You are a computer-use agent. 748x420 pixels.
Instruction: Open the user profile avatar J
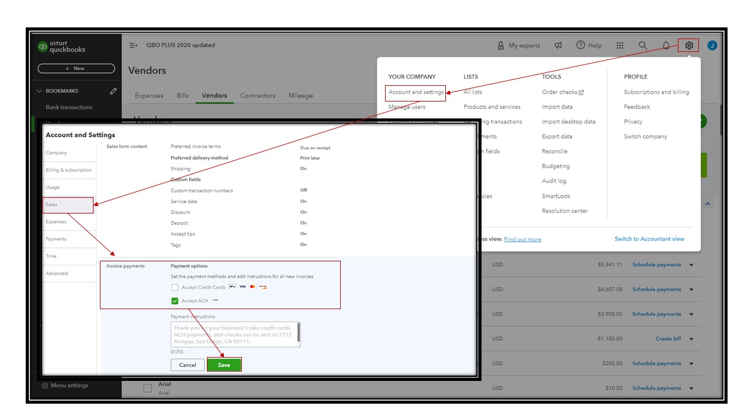[x=712, y=45]
